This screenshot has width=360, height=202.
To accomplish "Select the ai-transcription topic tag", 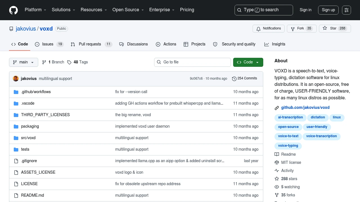I will [291, 118].
